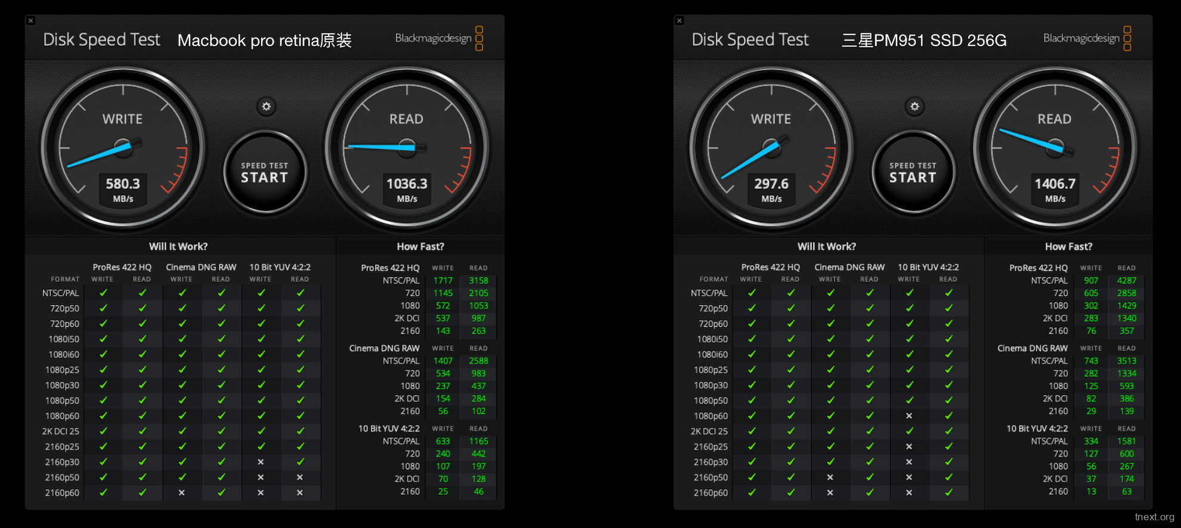
Task: Click 1080p60 row label in PM951 SSD window
Action: [710, 416]
